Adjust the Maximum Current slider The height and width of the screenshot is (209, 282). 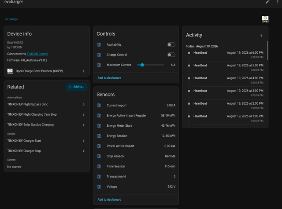click(151, 65)
